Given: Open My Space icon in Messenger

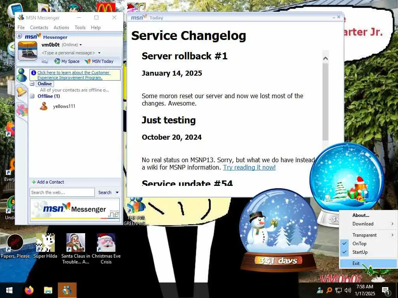Looking at the screenshot, I should (x=57, y=61).
